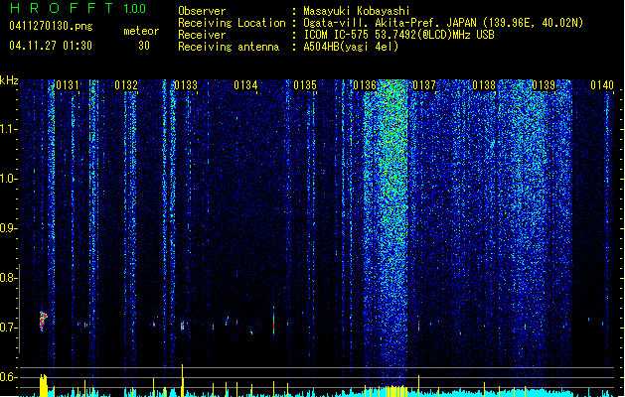
Task: Click the 0136 time marker
Action: pyautogui.click(x=365, y=85)
